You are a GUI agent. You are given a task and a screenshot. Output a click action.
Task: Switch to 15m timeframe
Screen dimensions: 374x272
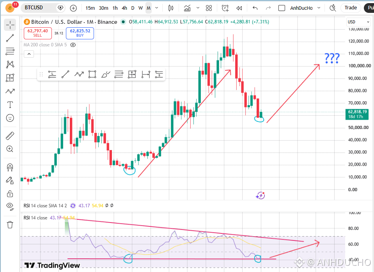(x=90, y=8)
